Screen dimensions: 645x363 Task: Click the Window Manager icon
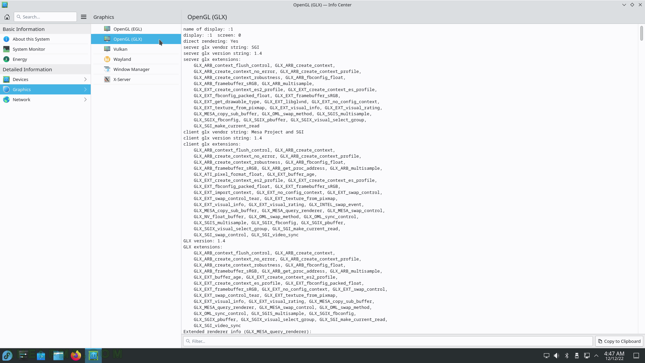(x=107, y=69)
